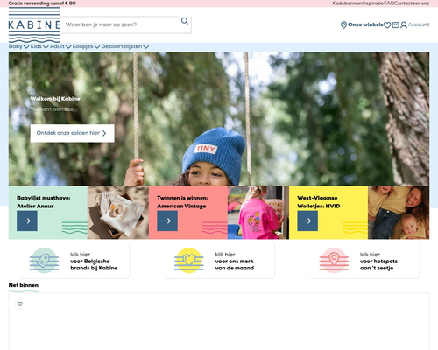Focus the Waar ben je naar op zoek field
The height and width of the screenshot is (350, 438).
120,24
